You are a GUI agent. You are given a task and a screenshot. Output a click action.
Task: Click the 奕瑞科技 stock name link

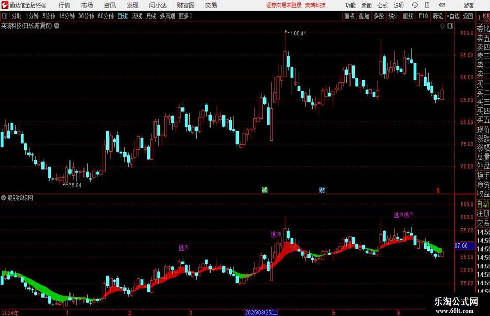[x=315, y=5]
